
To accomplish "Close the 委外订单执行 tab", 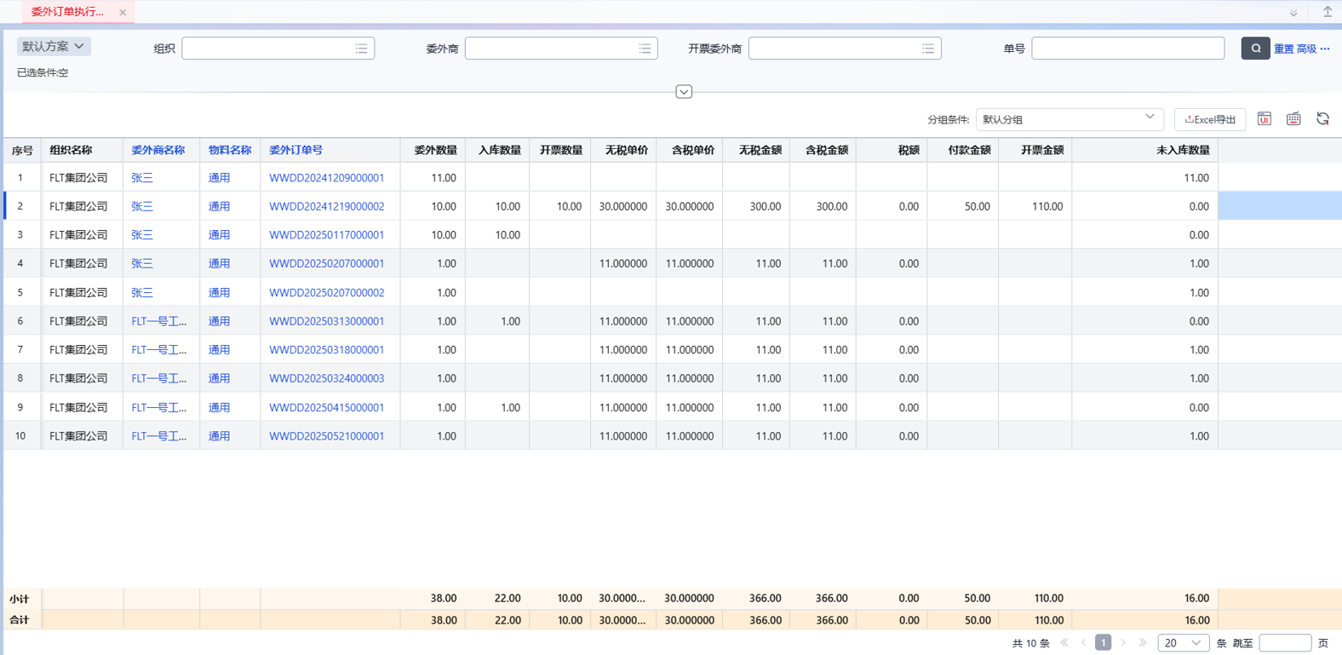I will [123, 13].
